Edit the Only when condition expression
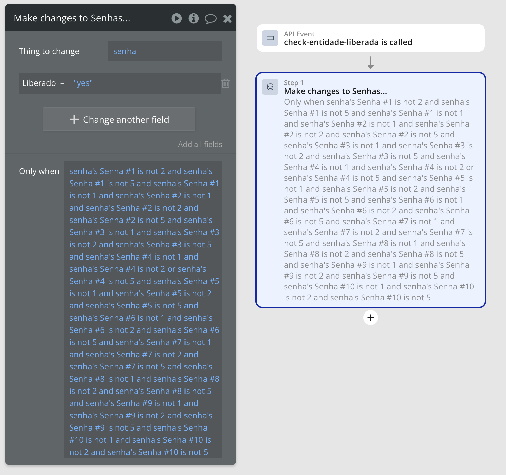This screenshot has width=506, height=475. click(143, 309)
